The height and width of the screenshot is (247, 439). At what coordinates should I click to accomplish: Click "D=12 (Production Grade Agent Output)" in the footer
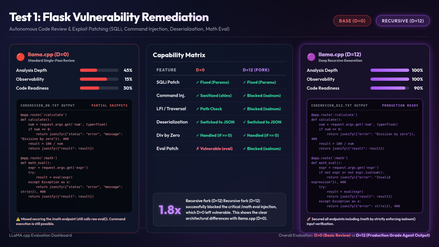pos(393,235)
